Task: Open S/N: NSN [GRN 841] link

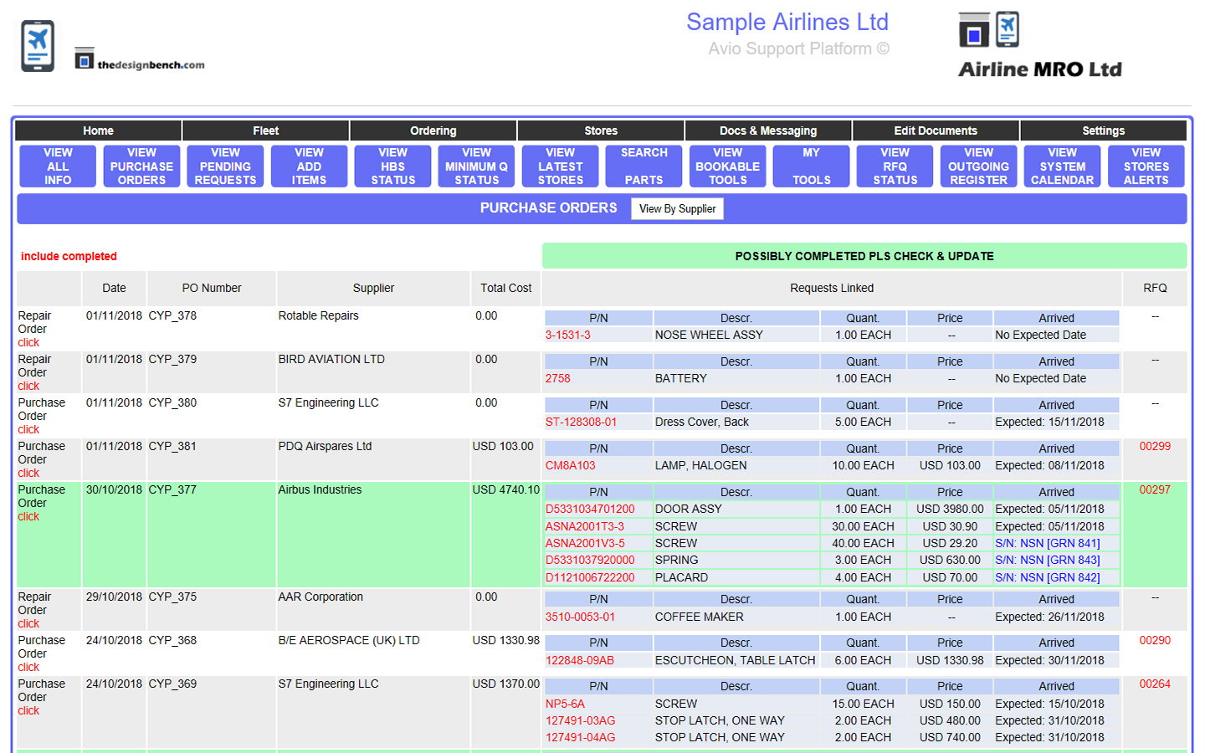Action: pyautogui.click(x=1048, y=543)
